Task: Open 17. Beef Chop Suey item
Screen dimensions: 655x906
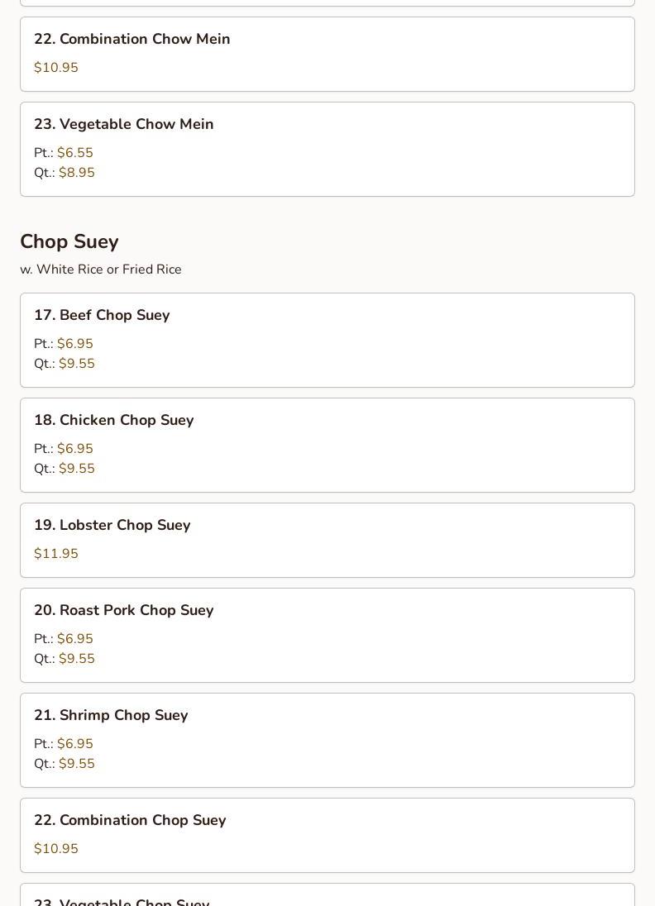Action: point(327,340)
